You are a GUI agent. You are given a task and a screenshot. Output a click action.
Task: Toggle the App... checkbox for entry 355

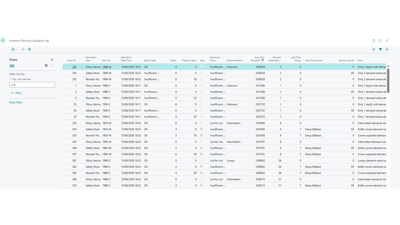tap(202, 79)
